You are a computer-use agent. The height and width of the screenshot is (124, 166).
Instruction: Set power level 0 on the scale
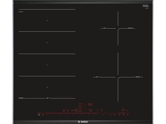click(47, 115)
